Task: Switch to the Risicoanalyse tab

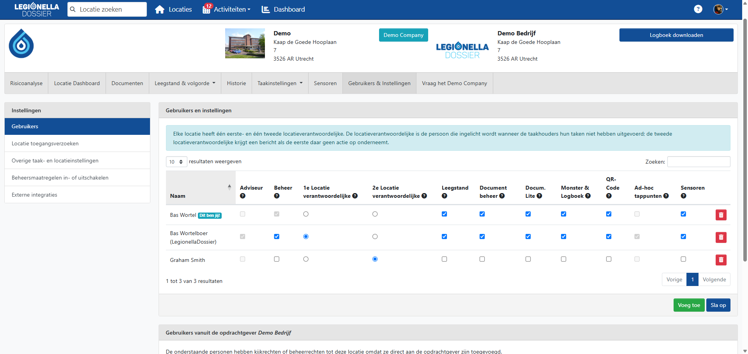Action: (26, 83)
